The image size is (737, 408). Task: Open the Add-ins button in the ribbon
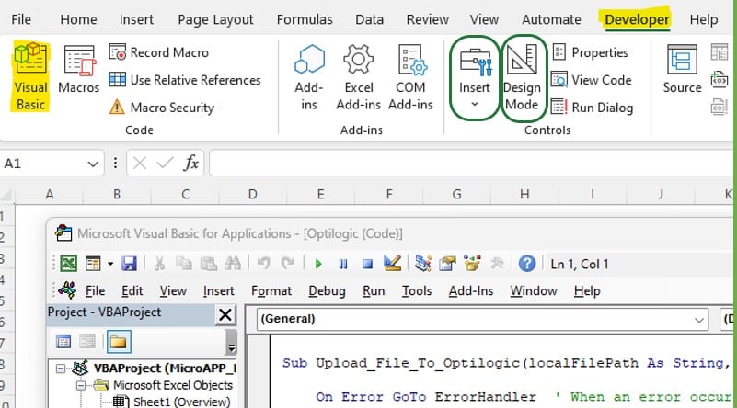point(309,77)
